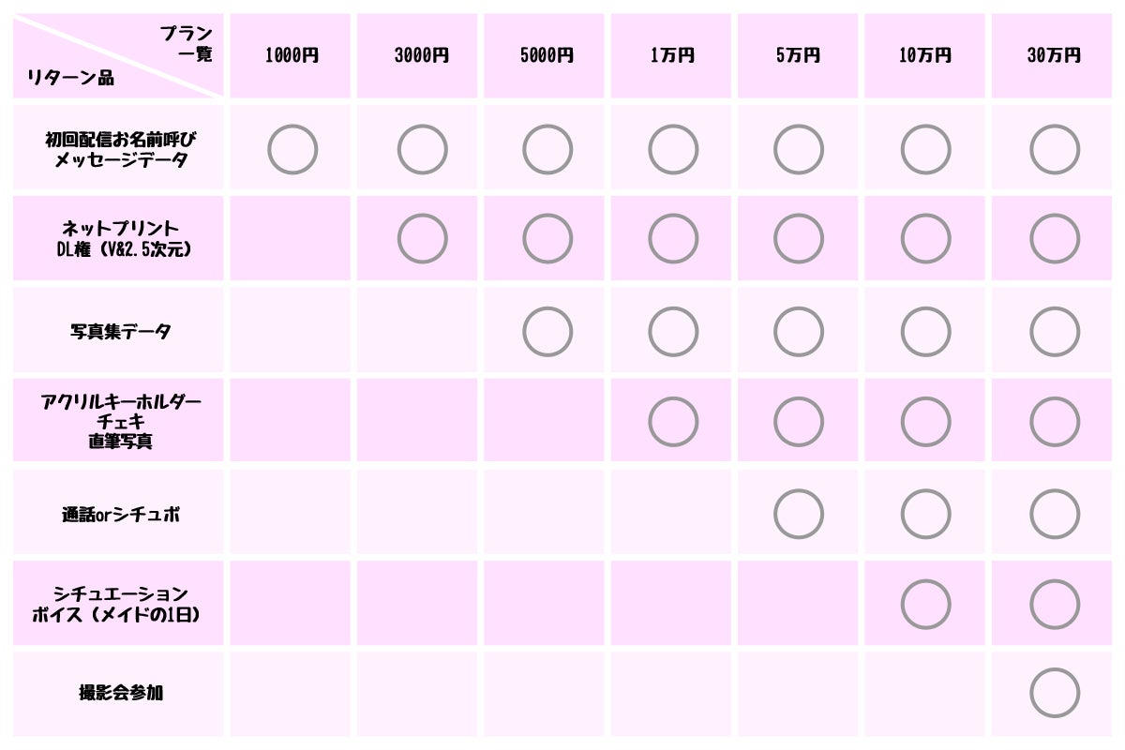Select the 通話orシチュボ circle under 5万円
1125x750 pixels.
[x=799, y=514]
